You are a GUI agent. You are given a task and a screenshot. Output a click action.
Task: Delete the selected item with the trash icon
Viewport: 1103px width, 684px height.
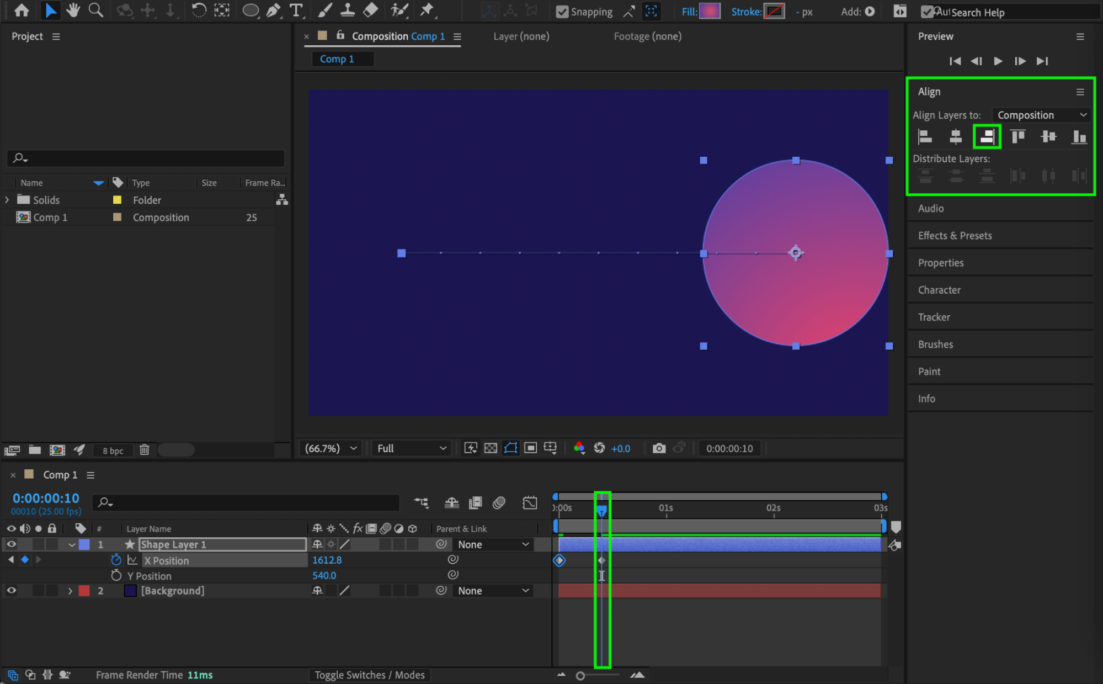pyautogui.click(x=145, y=450)
